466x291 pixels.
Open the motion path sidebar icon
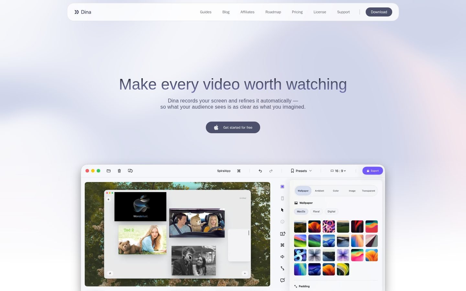coord(283,268)
